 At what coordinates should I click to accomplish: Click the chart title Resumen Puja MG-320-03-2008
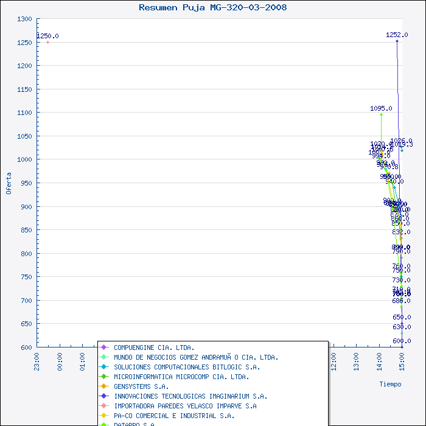coord(213,7)
